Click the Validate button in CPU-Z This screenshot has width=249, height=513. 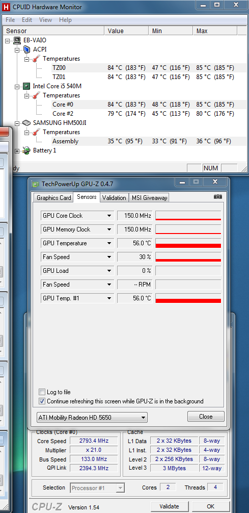tap(169, 506)
